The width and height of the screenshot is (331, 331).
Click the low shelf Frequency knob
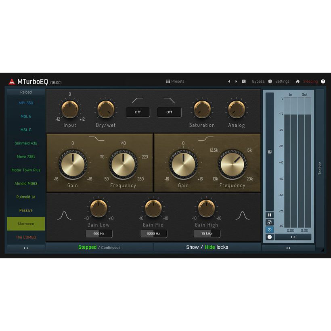click(123, 164)
